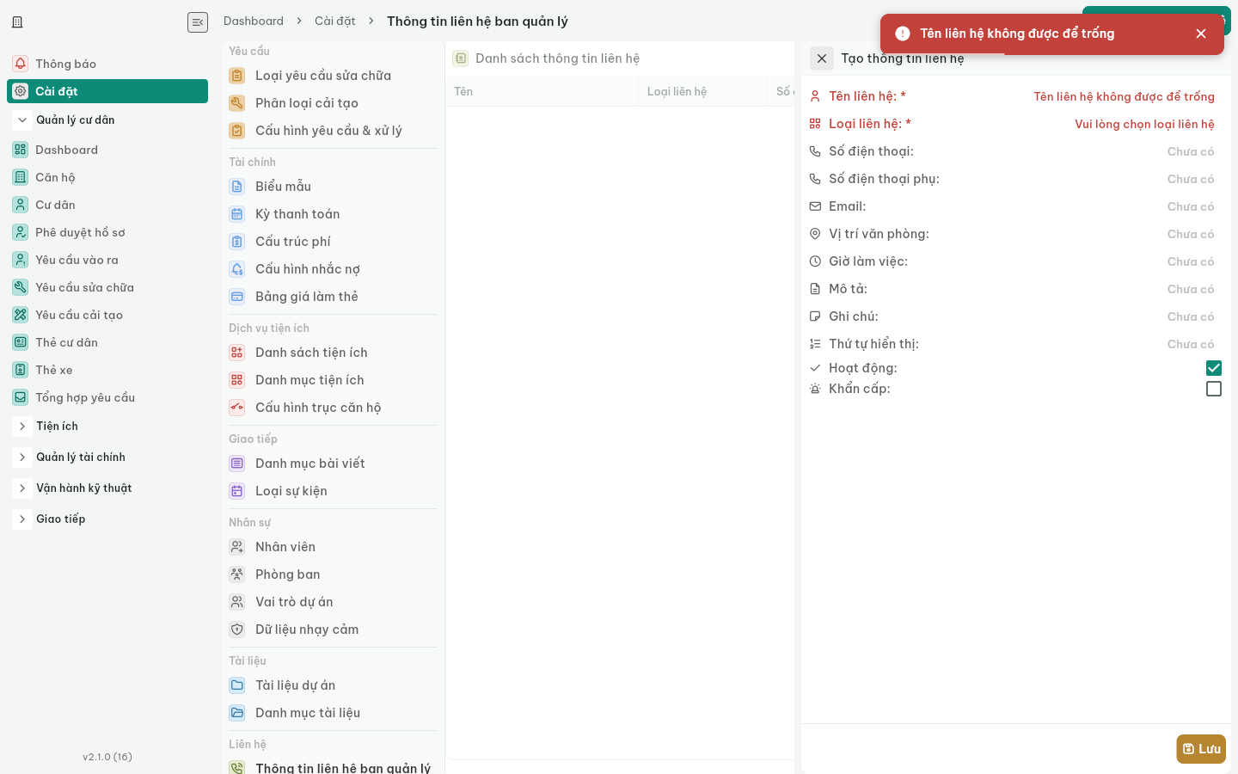
Task: Click the Phòng ban group icon
Action: 237,574
